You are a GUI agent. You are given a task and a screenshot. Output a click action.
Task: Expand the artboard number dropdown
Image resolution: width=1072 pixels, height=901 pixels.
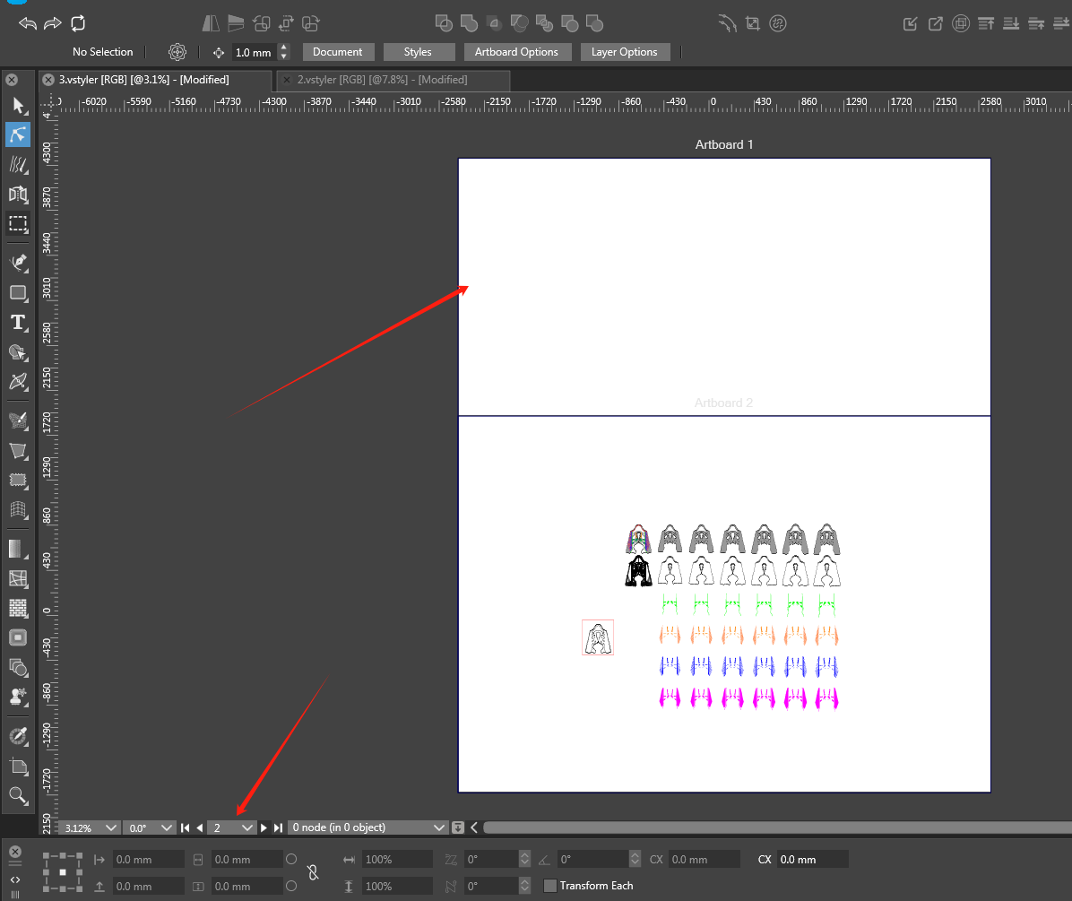click(x=232, y=827)
